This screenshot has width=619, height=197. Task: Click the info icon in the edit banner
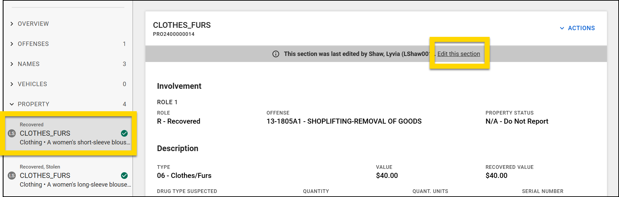275,54
